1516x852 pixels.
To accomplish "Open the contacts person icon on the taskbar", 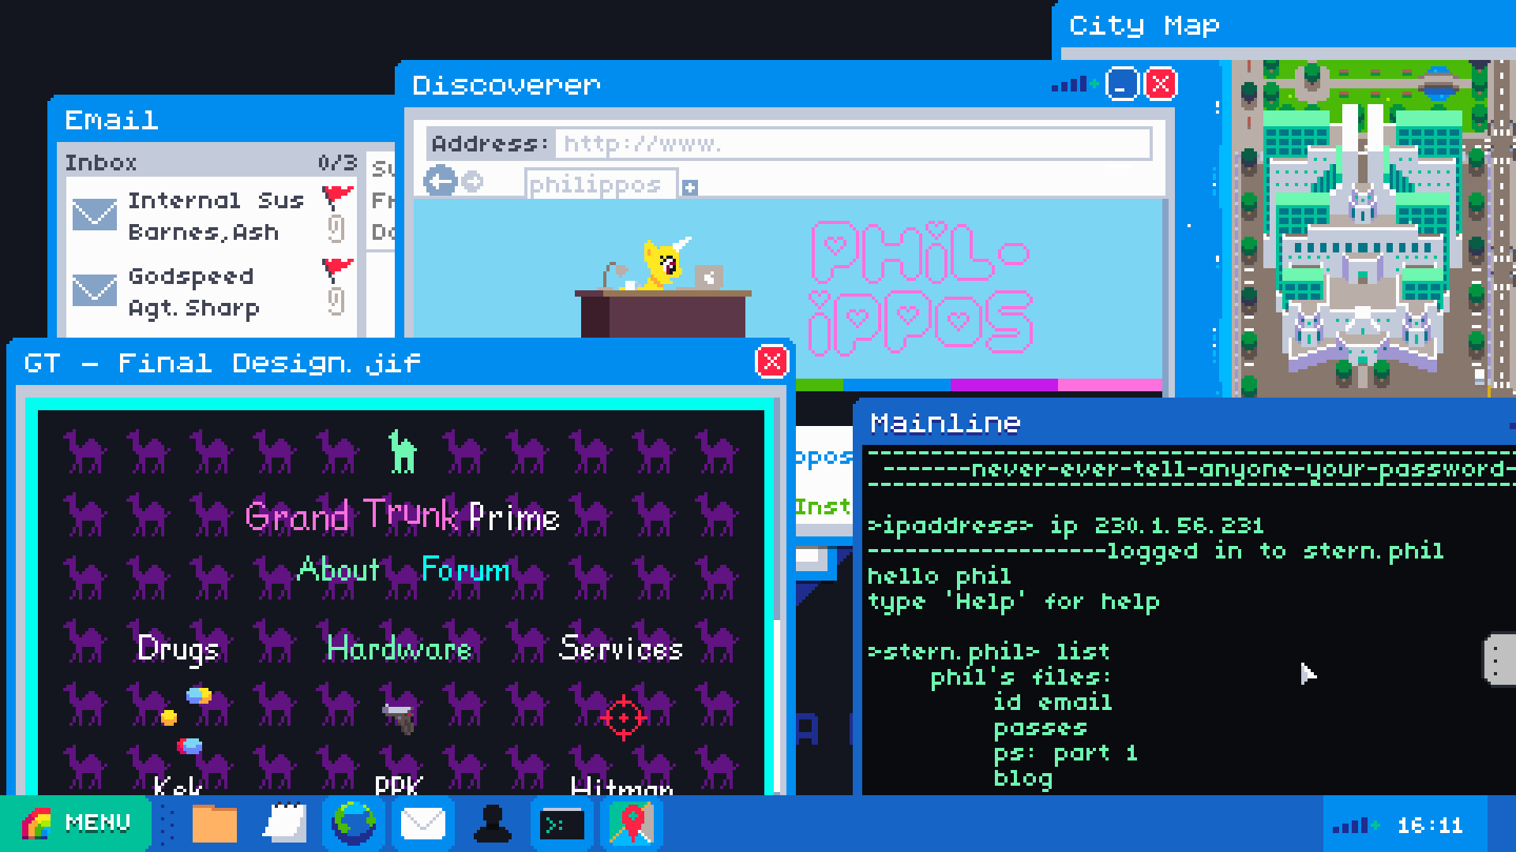I will [x=491, y=823].
